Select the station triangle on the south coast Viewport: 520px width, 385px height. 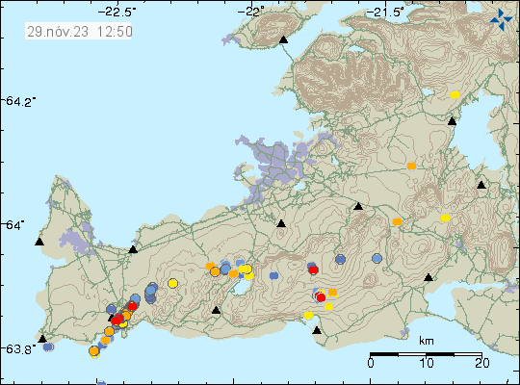317,330
